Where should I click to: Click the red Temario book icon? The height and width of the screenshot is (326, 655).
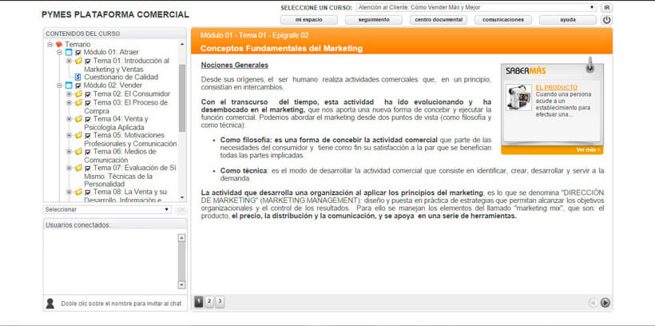[59, 44]
